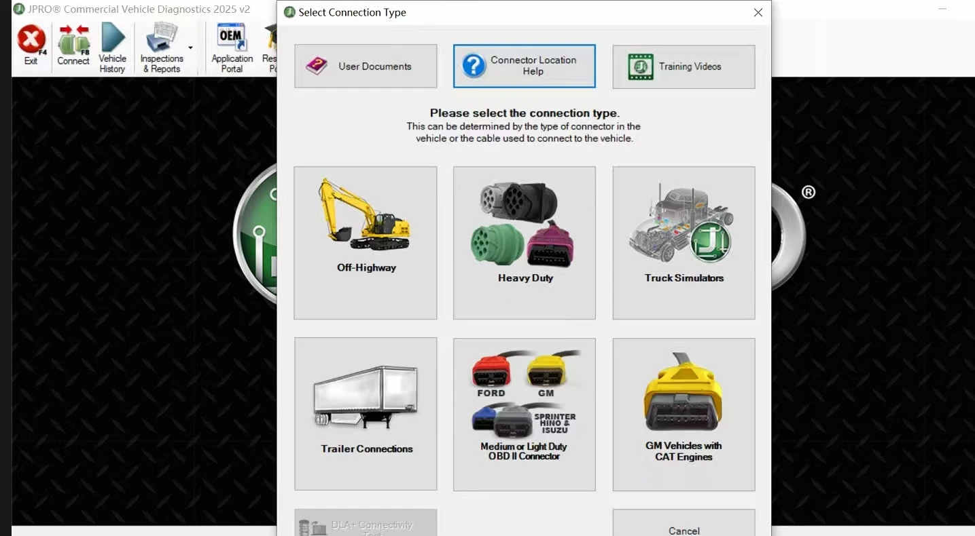
Task: Open the Connect tool in the toolbar
Action: point(73,45)
